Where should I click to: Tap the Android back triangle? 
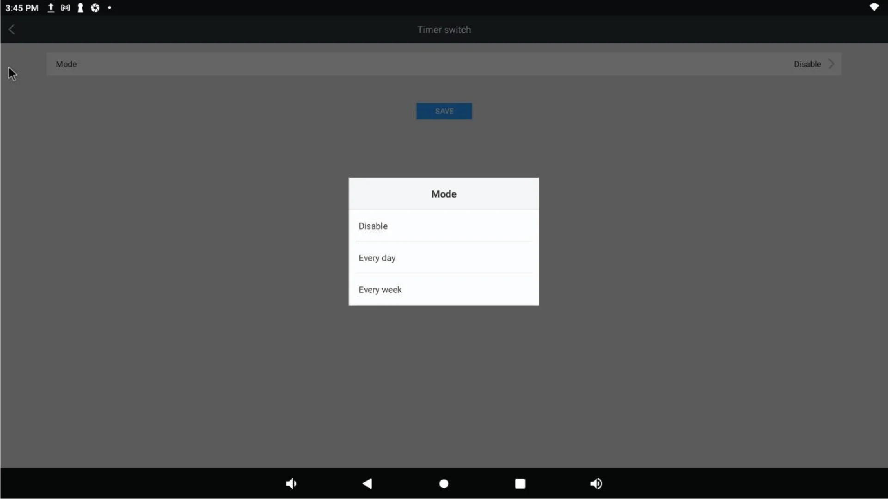pos(367,483)
